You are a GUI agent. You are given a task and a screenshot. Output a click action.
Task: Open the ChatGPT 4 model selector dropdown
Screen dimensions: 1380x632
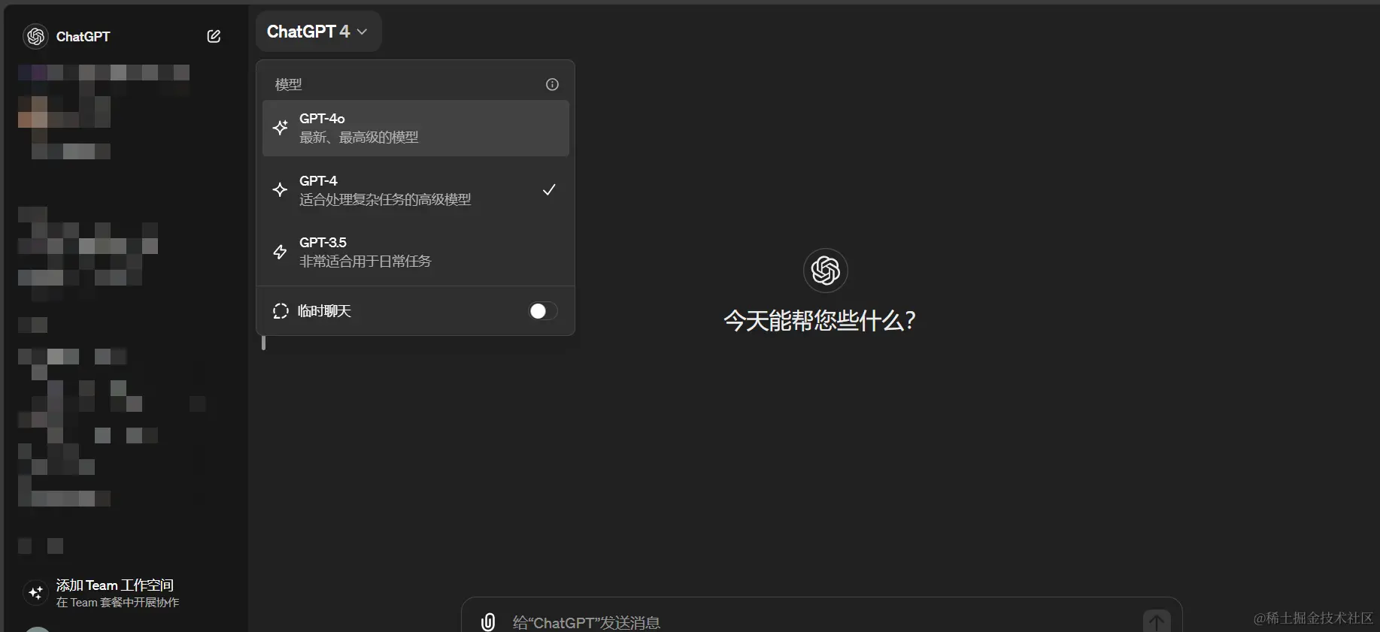click(x=318, y=32)
